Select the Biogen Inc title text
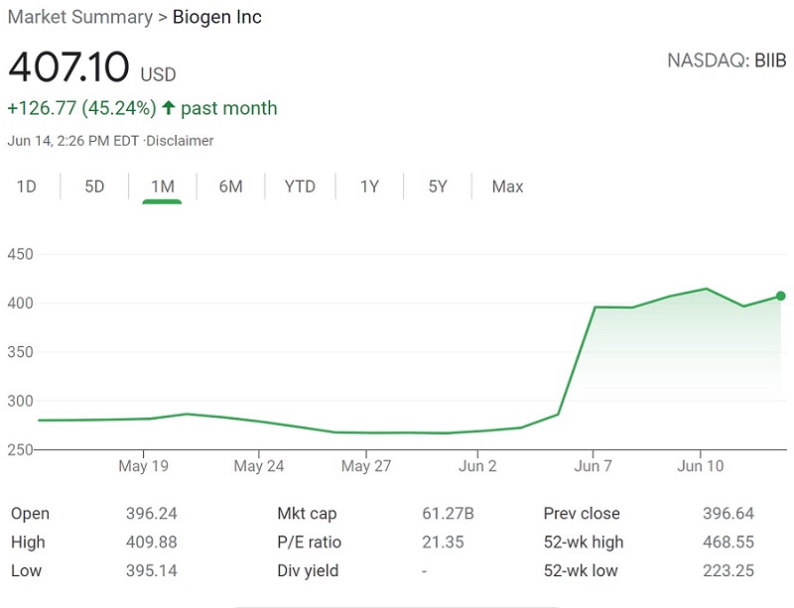Viewport: 794px width, 608px height. pyautogui.click(x=217, y=17)
